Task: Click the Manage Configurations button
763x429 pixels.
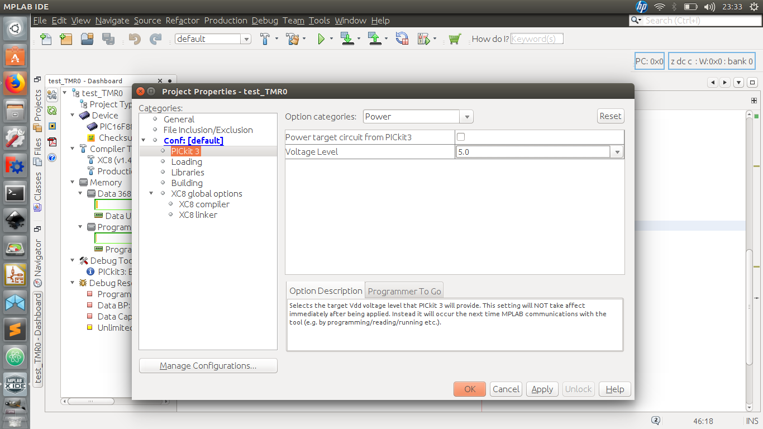Action: pyautogui.click(x=208, y=366)
